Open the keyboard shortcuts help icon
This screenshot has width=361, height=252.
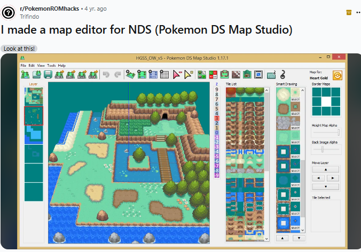coord(271,75)
